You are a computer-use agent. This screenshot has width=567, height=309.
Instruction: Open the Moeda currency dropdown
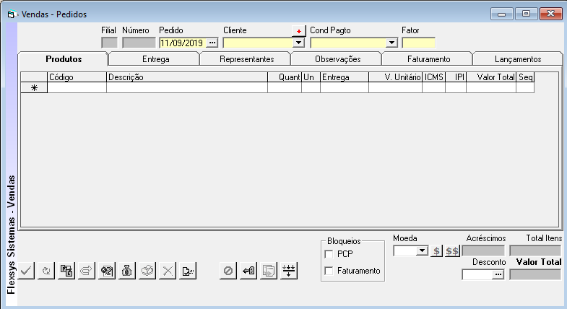click(x=422, y=251)
